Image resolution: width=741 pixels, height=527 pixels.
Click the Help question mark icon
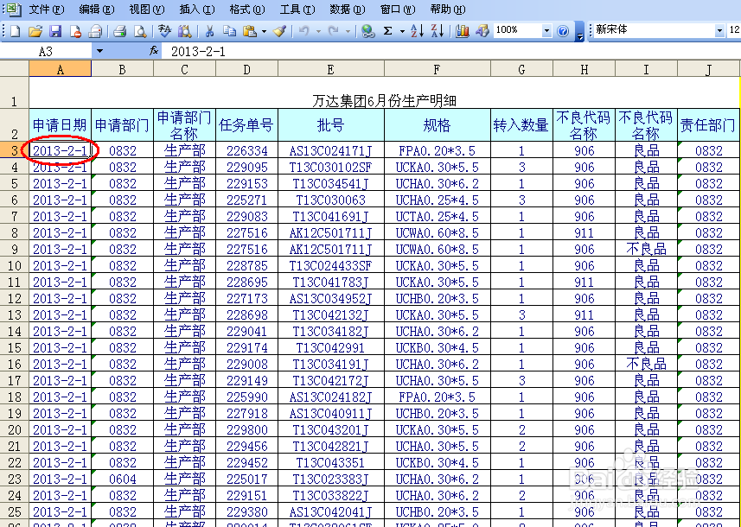562,31
